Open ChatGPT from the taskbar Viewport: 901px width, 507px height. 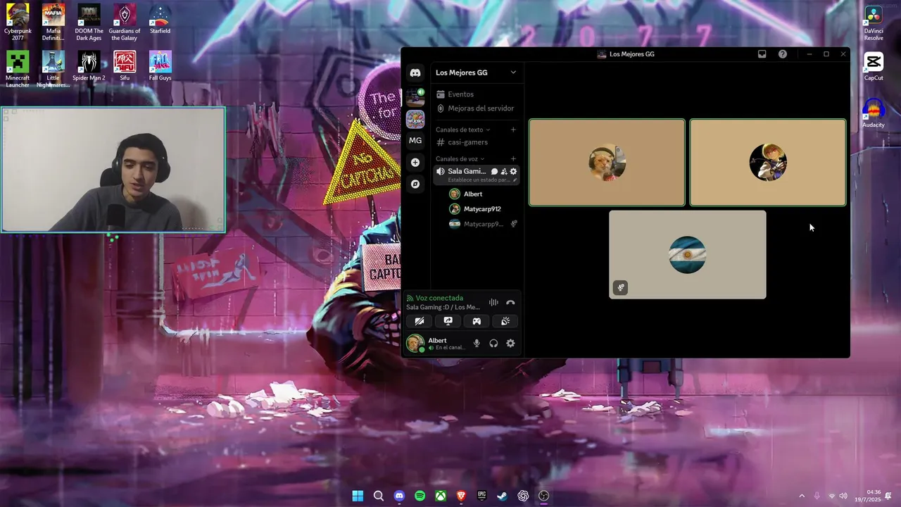[523, 496]
